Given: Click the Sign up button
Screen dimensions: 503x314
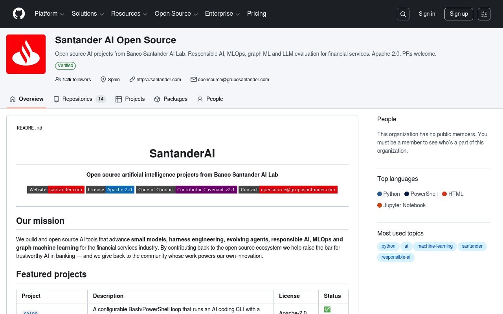Looking at the screenshot, I should click(x=459, y=14).
